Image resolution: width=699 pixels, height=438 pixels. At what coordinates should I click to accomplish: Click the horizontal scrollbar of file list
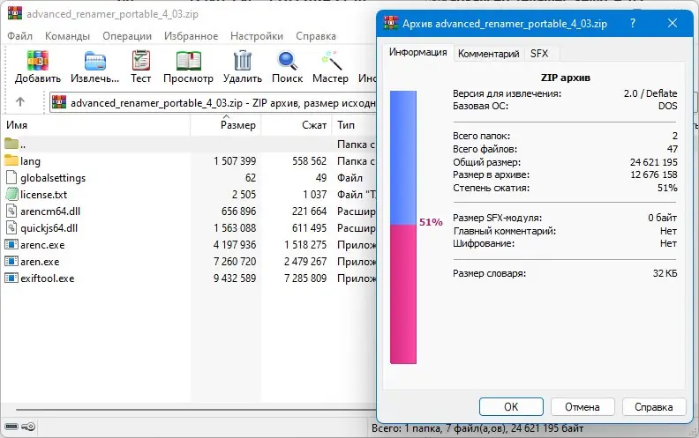(195, 409)
